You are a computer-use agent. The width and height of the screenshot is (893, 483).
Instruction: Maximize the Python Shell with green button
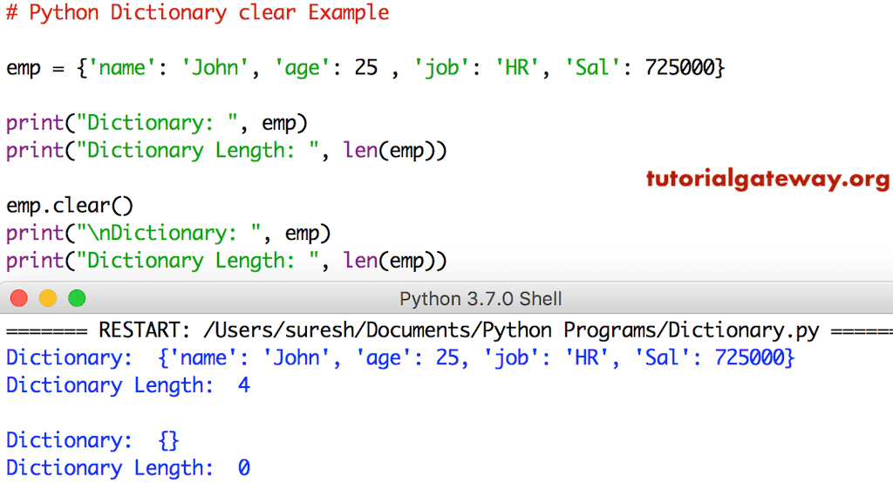tap(77, 298)
